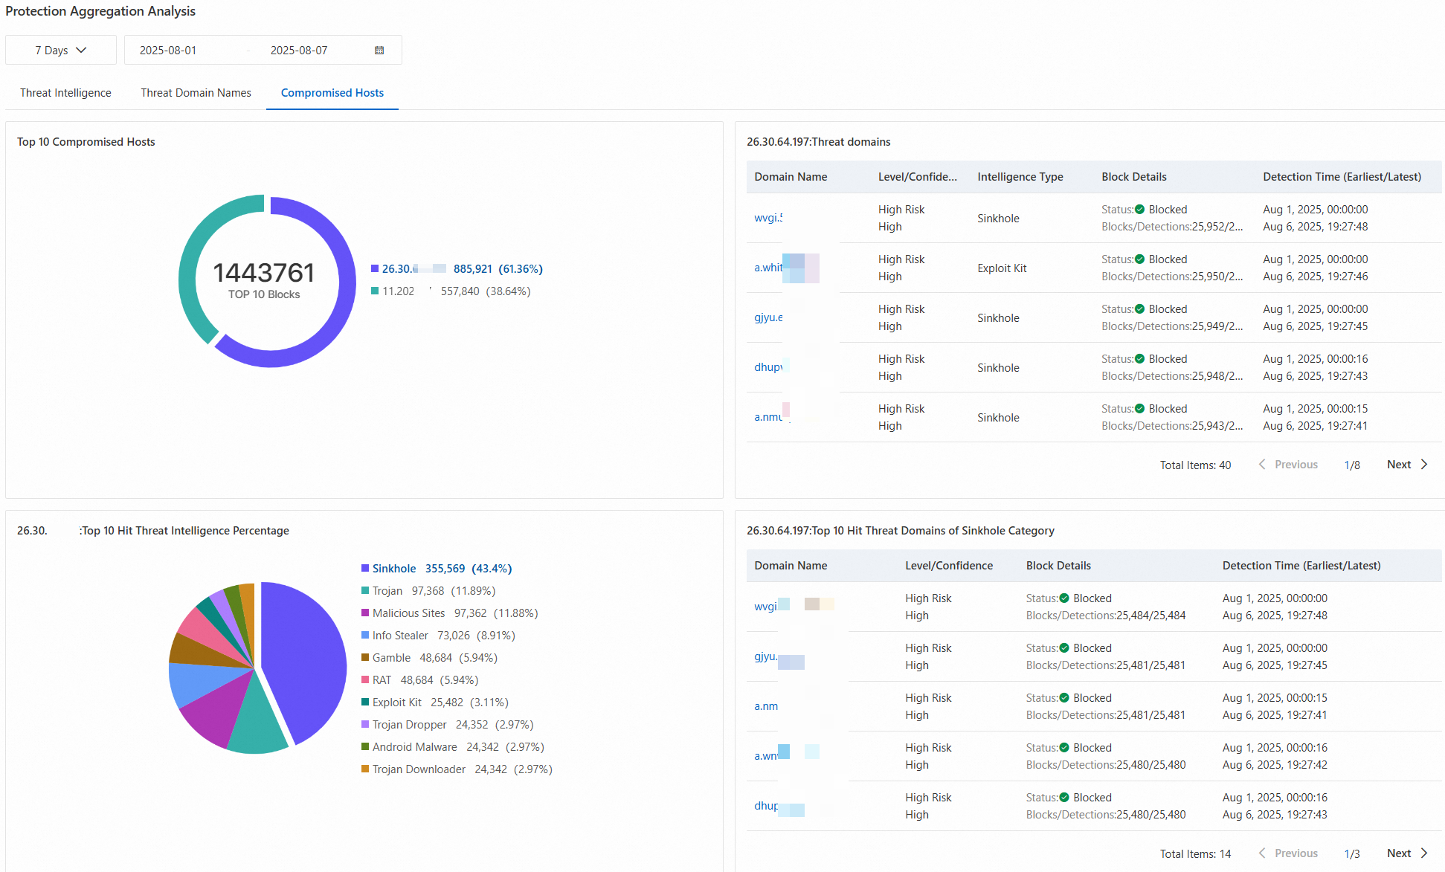This screenshot has width=1445, height=872.
Task: Click the Info Stealer legend square
Action: (365, 636)
